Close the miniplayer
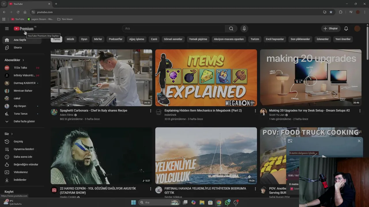 pos(359,141)
